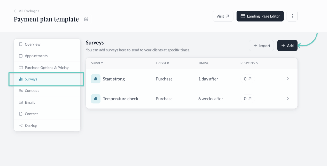Switch to the Content section
327x166 pixels.
coord(31,114)
